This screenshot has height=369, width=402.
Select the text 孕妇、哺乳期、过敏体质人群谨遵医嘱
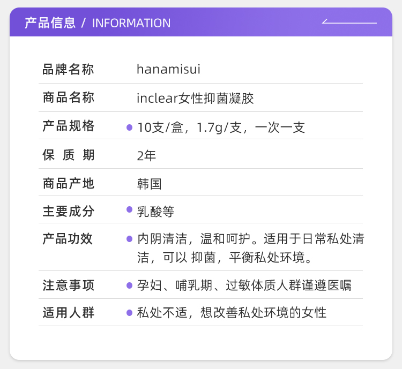(x=244, y=285)
